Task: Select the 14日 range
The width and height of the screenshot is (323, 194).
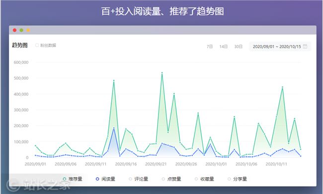Action: coord(223,47)
